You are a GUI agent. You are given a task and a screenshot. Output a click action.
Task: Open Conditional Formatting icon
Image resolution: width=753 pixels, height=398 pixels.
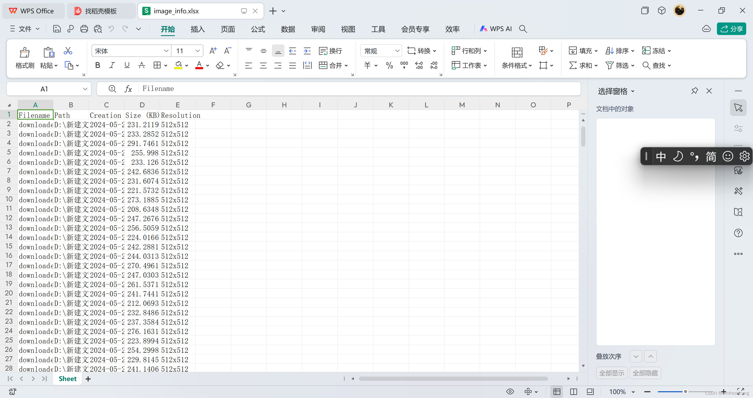[x=517, y=52]
